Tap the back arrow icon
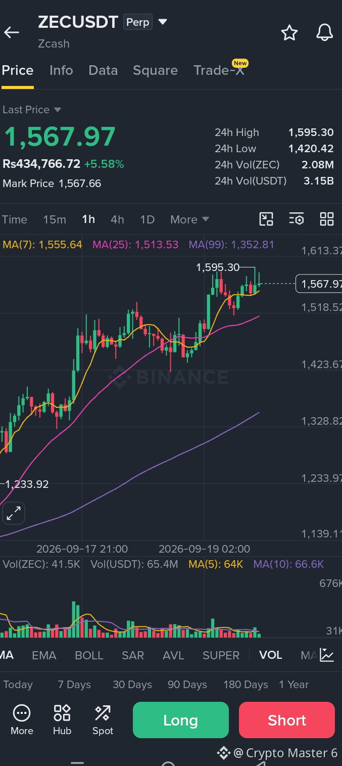Image resolution: width=342 pixels, height=766 pixels. point(12,32)
